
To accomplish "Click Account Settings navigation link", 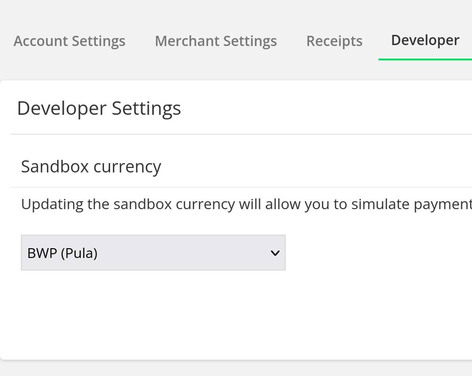I will point(69,41).
